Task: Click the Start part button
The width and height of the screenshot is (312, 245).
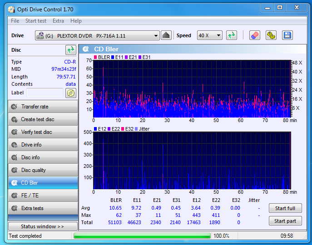Action: (x=285, y=221)
